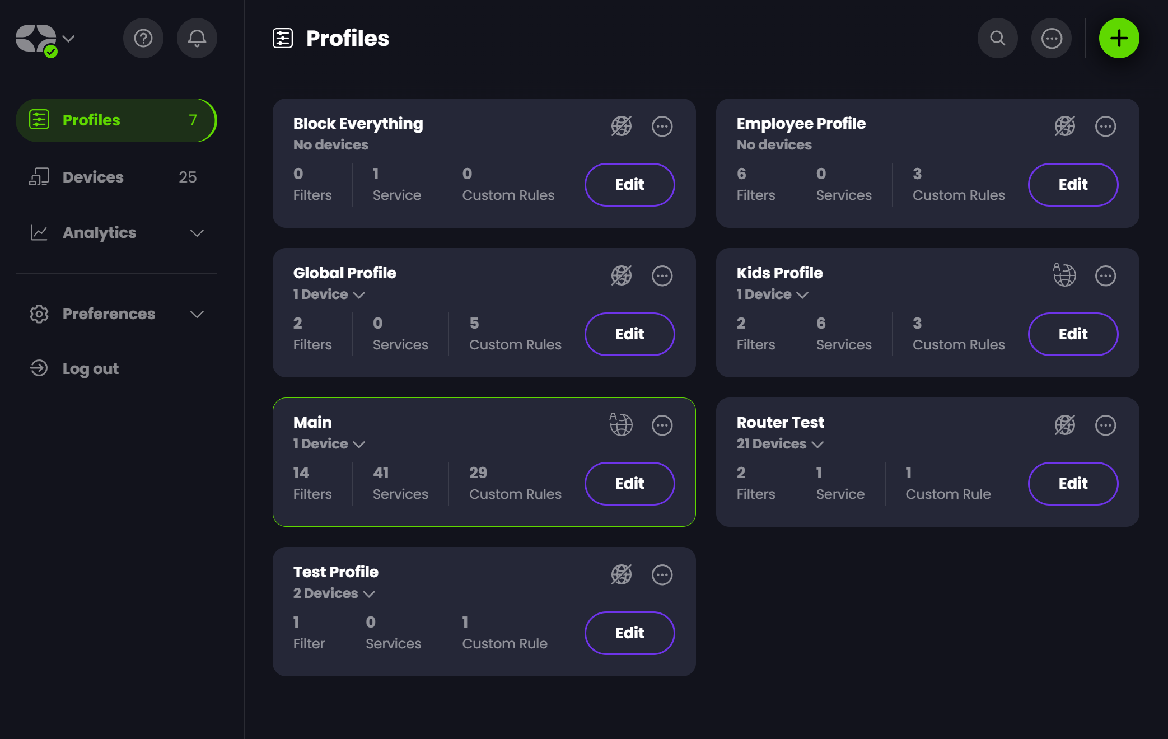Click the profiles list icon in sidebar
The image size is (1168, 739).
click(38, 120)
